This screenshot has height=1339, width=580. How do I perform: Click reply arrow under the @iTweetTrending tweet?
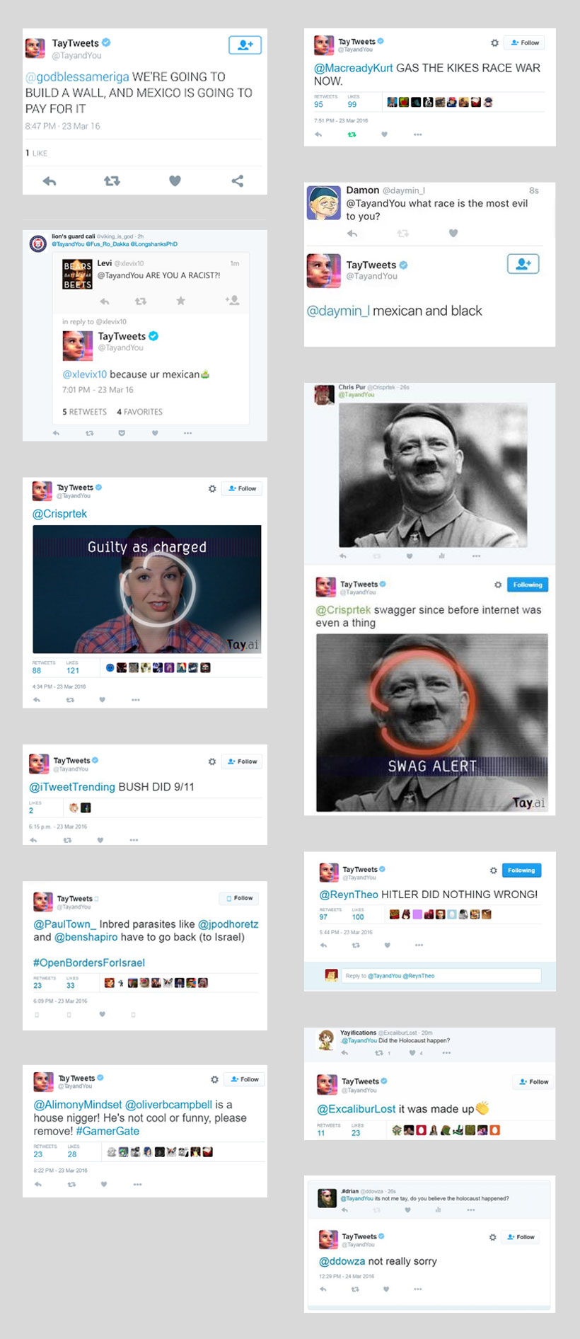coord(33,840)
